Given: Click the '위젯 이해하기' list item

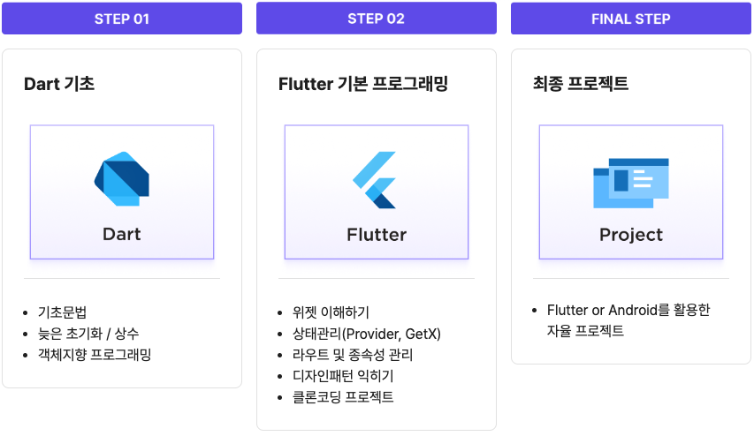Looking at the screenshot, I should tap(331, 312).
